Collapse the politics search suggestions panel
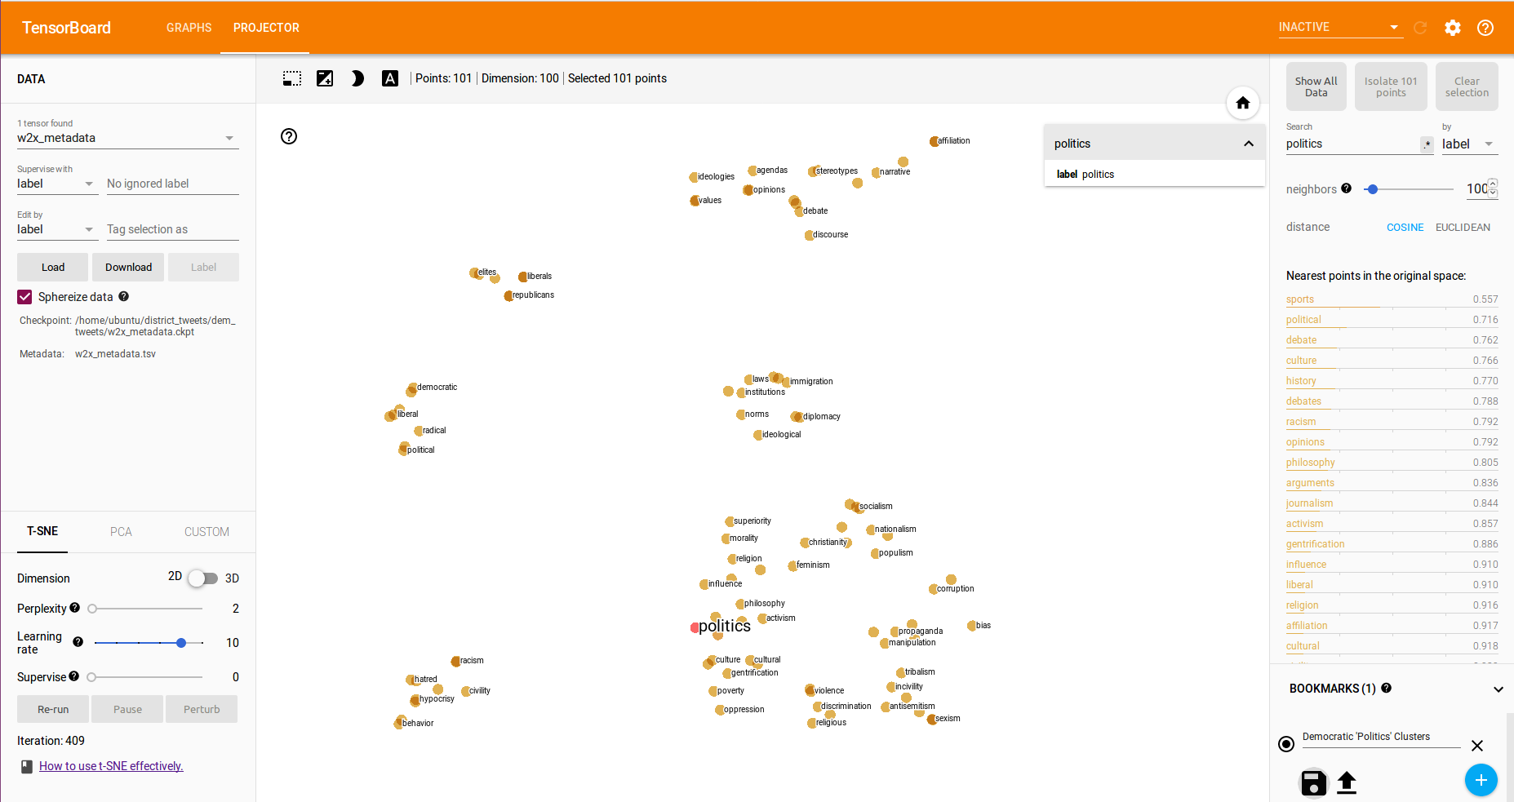1514x802 pixels. pyautogui.click(x=1248, y=143)
